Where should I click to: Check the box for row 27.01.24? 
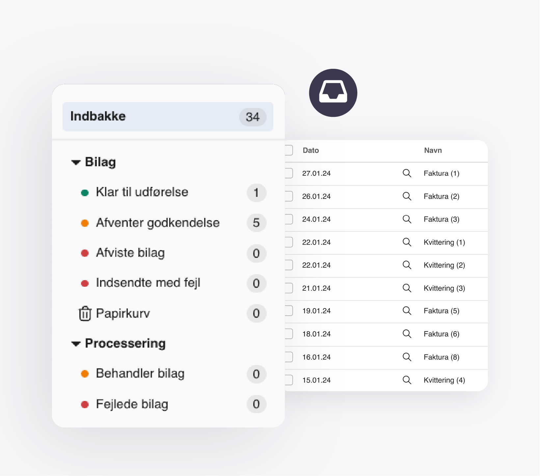tap(289, 173)
